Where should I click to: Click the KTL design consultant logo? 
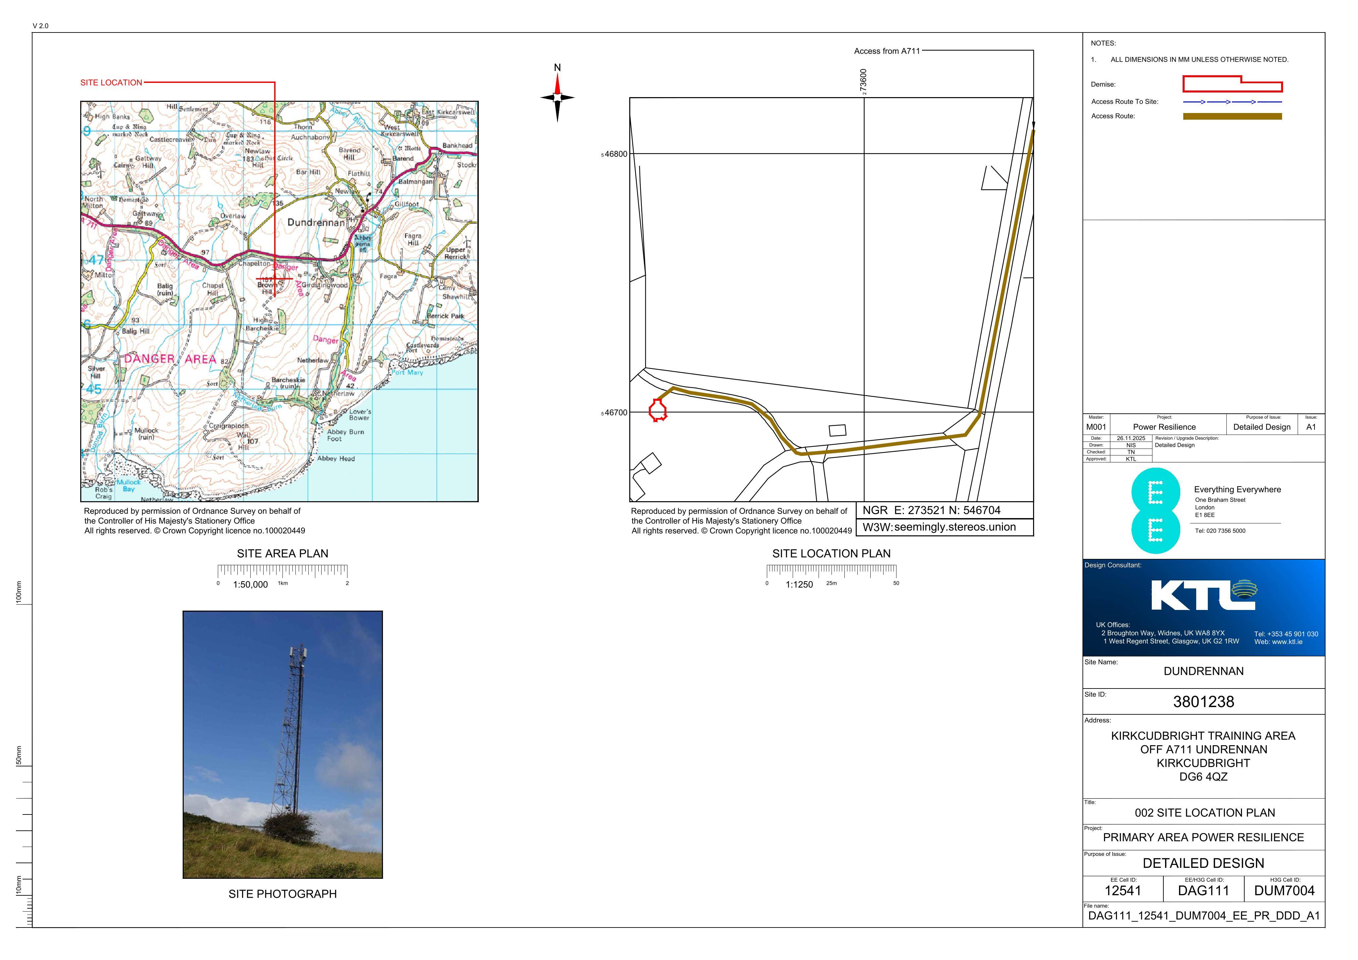click(1204, 594)
